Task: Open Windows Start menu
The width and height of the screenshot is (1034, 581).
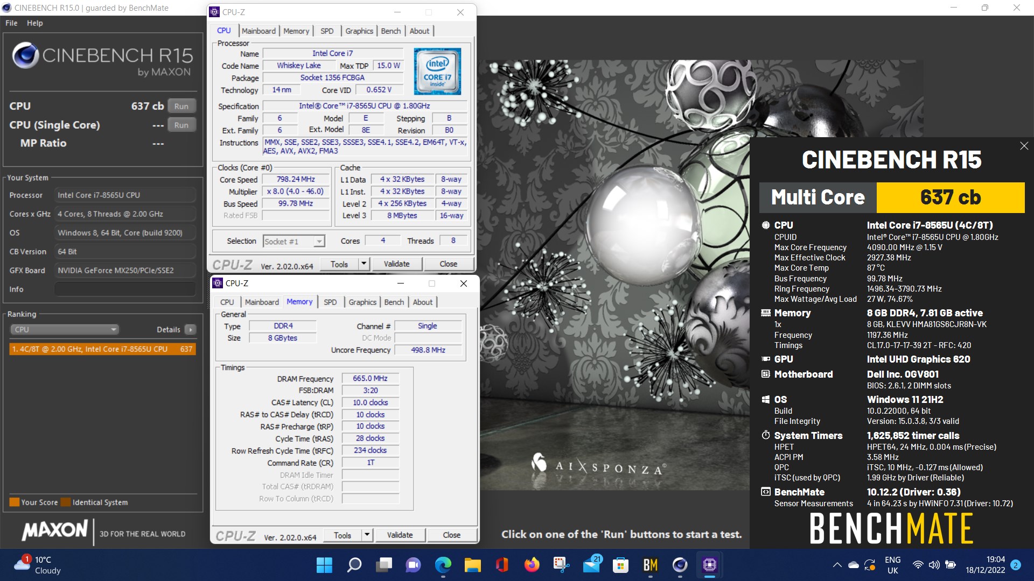Action: pos(324,565)
